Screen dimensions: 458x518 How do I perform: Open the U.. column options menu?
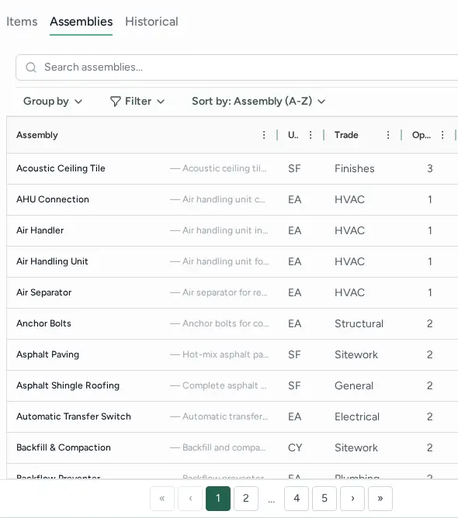[311, 135]
